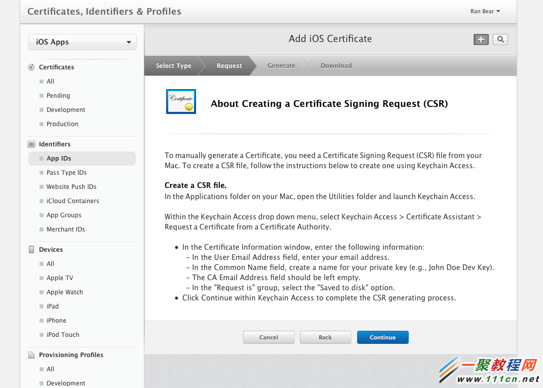The width and height of the screenshot is (543, 388).
Task: Click the blue certificate image icon
Action: pyautogui.click(x=181, y=101)
